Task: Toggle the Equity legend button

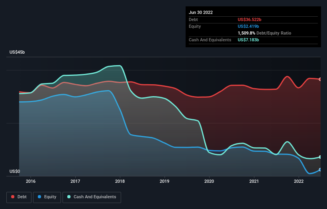Action: pos(47,197)
